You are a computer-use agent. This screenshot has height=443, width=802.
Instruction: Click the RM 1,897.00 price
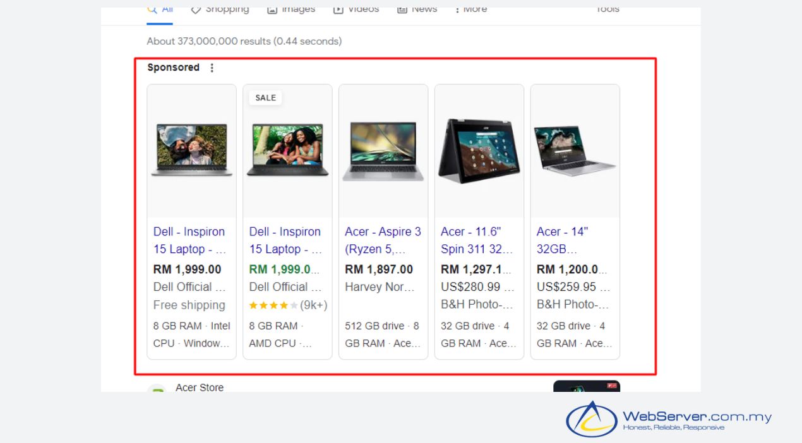(379, 269)
